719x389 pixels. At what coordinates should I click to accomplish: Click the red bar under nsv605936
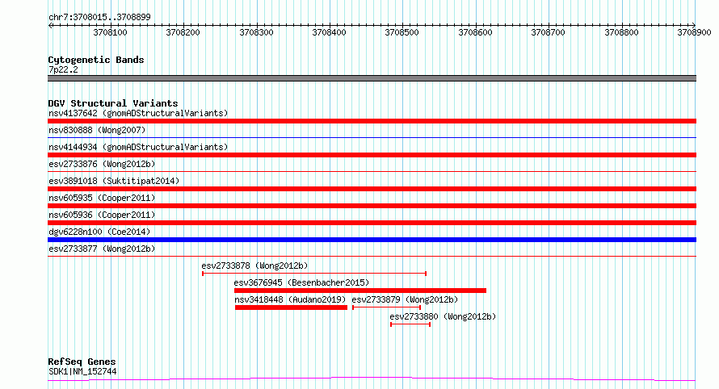pos(372,223)
